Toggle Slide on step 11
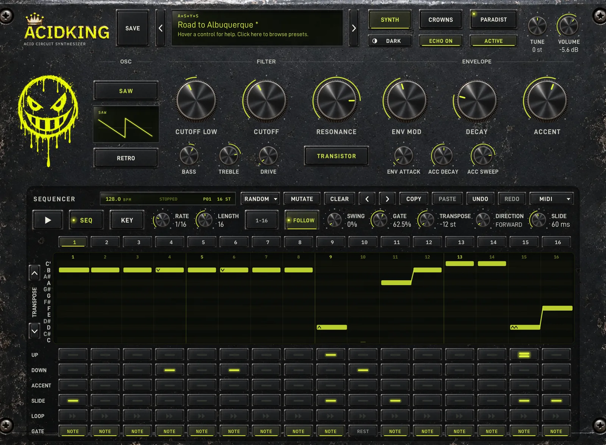The image size is (606, 445). tap(395, 401)
